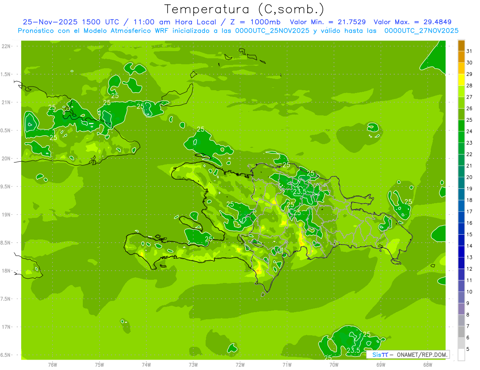This screenshot has height=370, width=480.
Task: Select the "0000UTC_27NOV2025" valid-until time
Action: pyautogui.click(x=421, y=31)
